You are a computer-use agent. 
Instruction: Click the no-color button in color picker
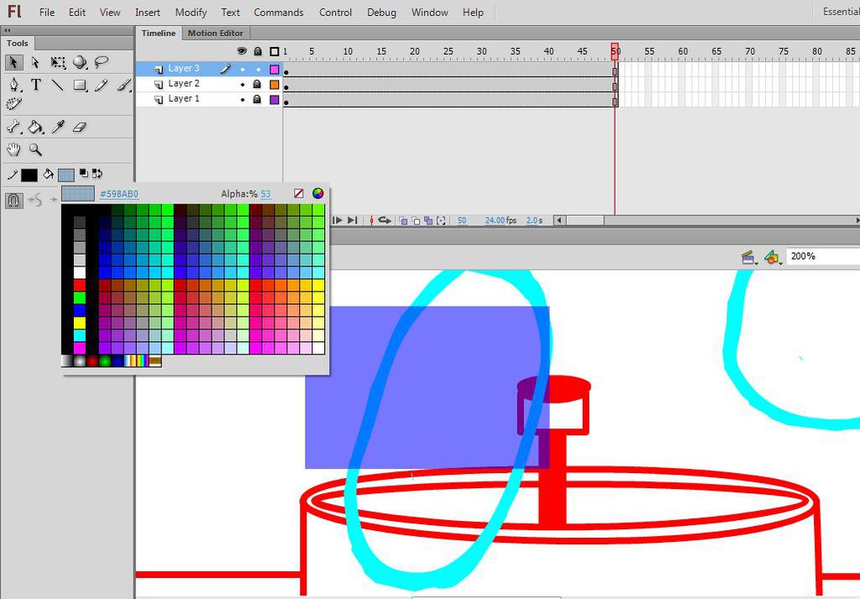[x=298, y=193]
